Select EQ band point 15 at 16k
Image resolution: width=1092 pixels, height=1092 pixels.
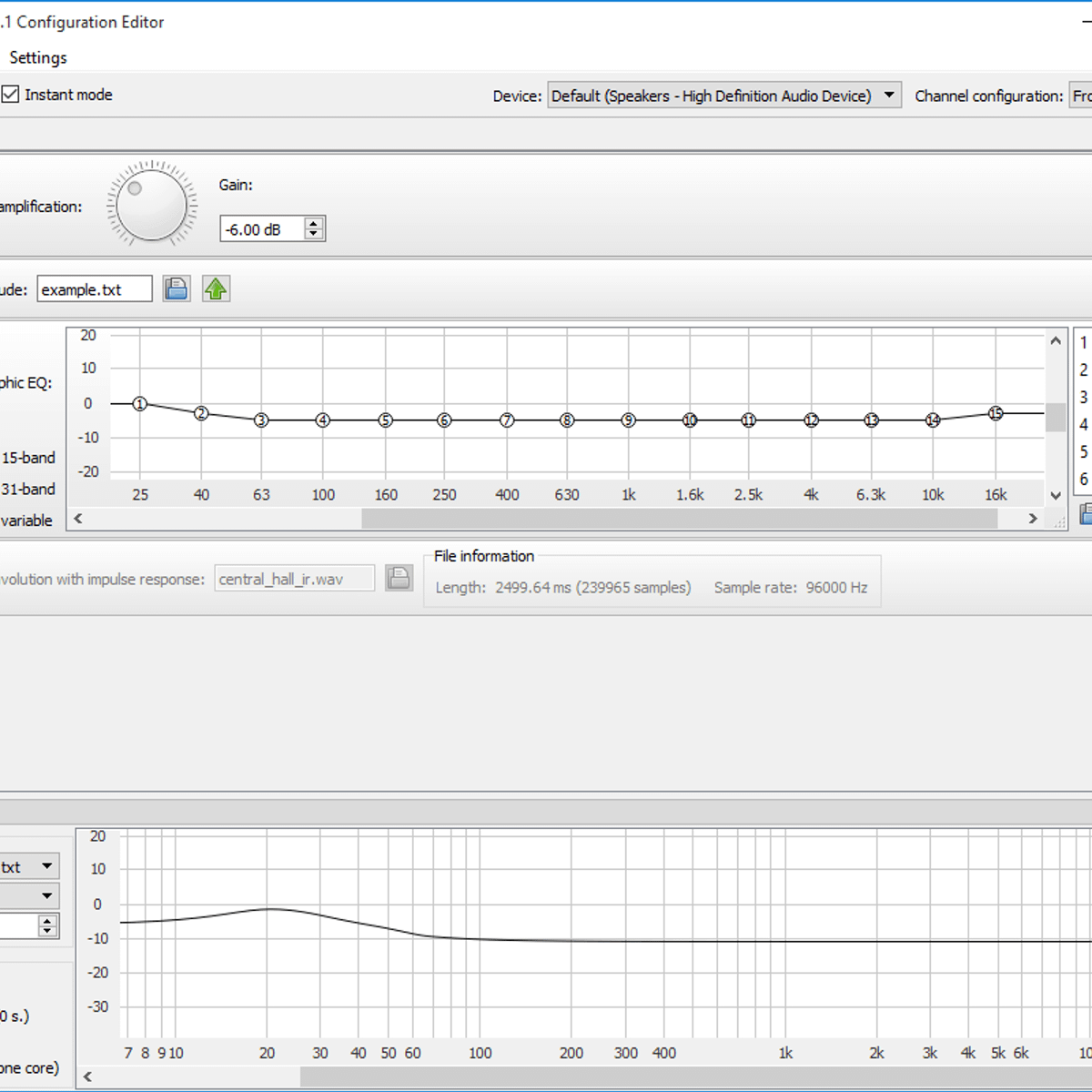(996, 413)
